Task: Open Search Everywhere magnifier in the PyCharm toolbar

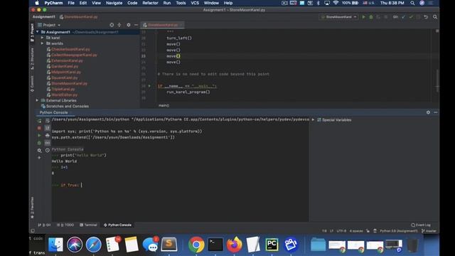Action: [435, 17]
